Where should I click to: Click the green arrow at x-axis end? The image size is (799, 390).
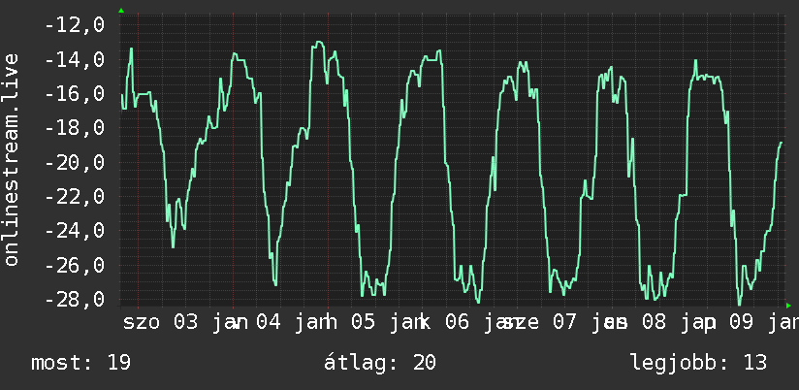click(x=788, y=306)
